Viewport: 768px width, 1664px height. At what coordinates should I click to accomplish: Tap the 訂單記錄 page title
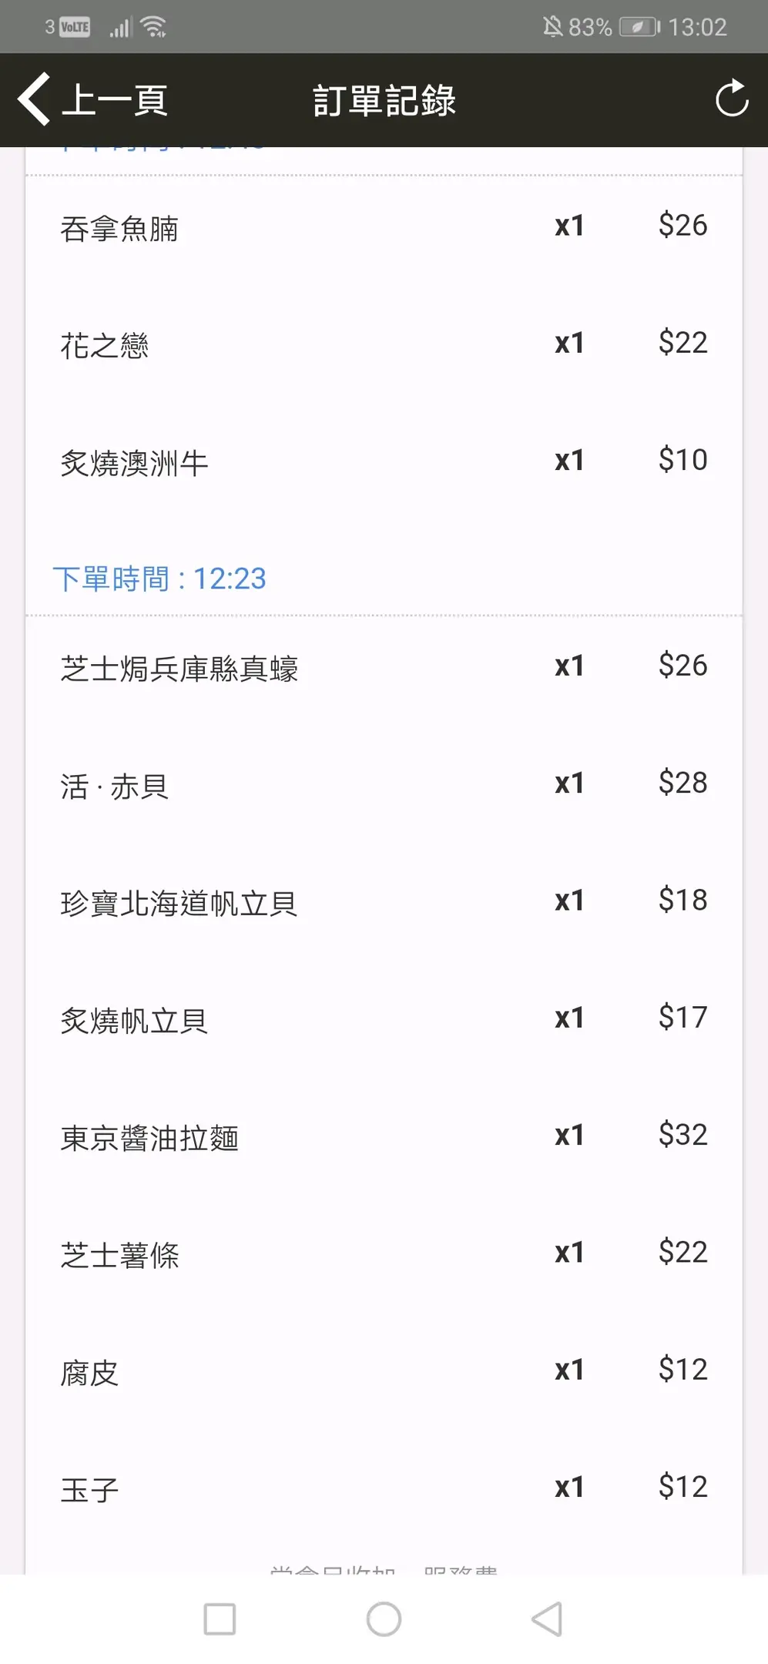click(384, 100)
